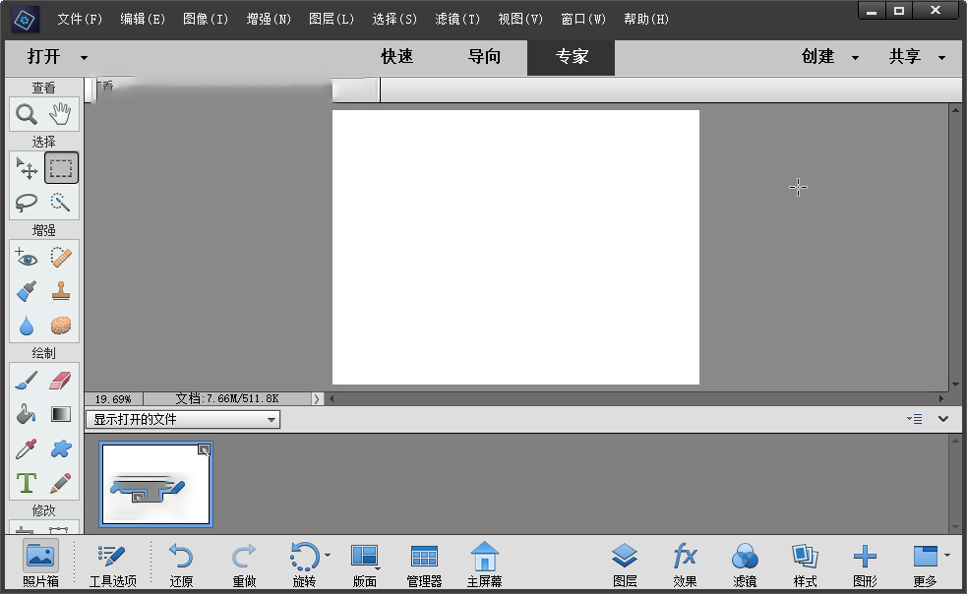Open the photo bin options list icon
This screenshot has width=967, height=594.
point(914,419)
